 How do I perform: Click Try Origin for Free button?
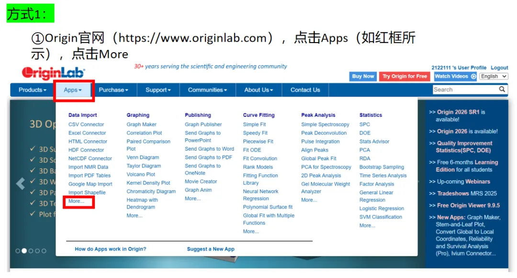pyautogui.click(x=405, y=77)
